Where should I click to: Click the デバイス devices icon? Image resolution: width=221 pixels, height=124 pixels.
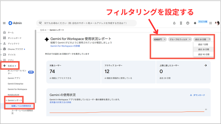[x=4, y=54]
